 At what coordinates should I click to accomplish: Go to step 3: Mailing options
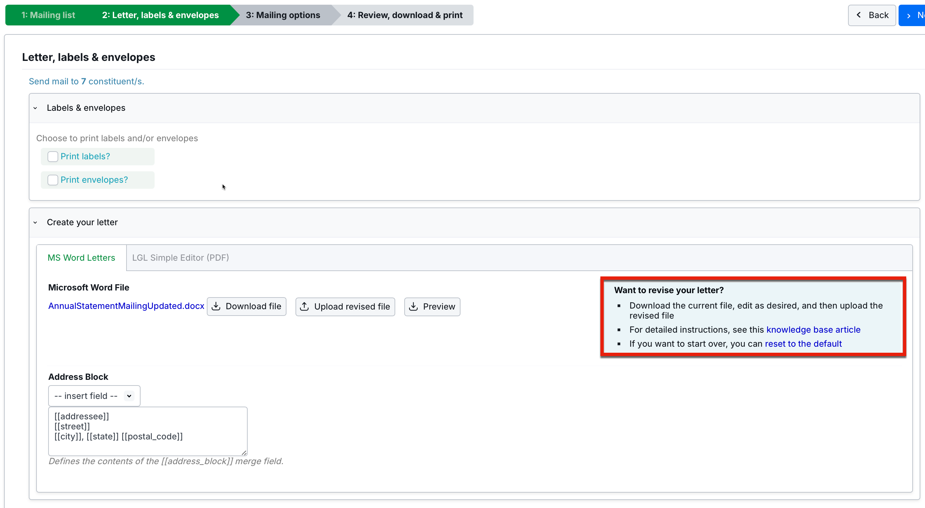pyautogui.click(x=283, y=15)
